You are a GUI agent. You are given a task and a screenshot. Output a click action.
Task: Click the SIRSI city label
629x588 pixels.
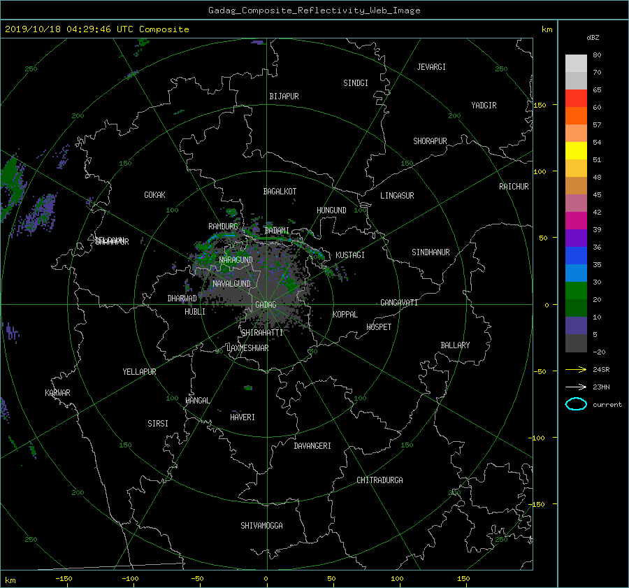tap(158, 424)
